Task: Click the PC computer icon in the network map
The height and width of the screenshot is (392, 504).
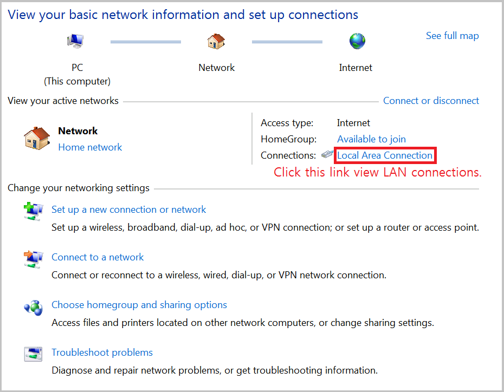Action: tap(75, 41)
